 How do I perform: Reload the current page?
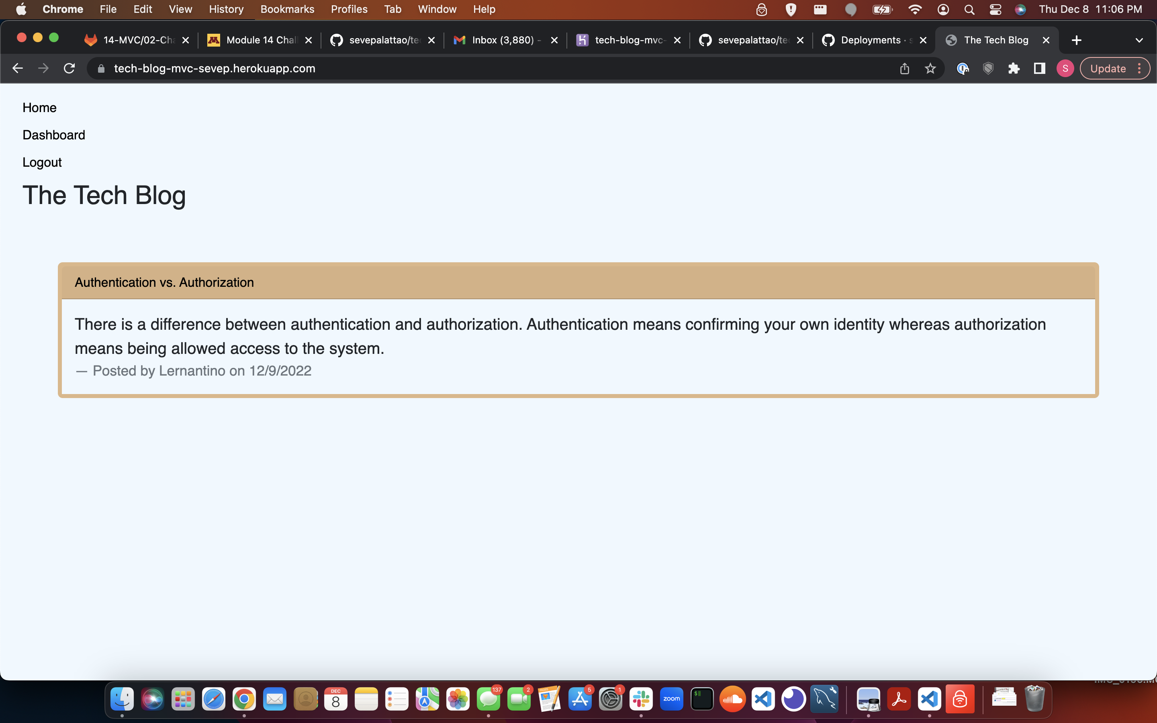point(70,68)
